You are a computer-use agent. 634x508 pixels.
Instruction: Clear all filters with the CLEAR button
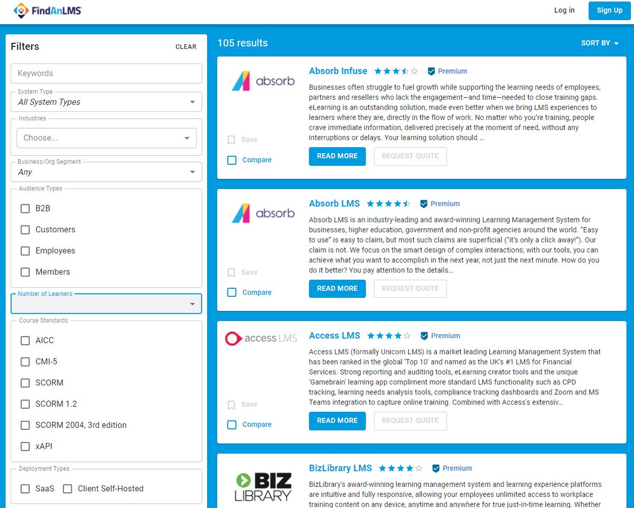(186, 47)
